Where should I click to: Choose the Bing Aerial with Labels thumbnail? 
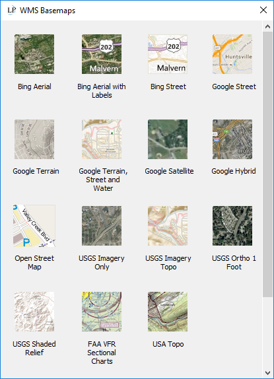coord(102,54)
